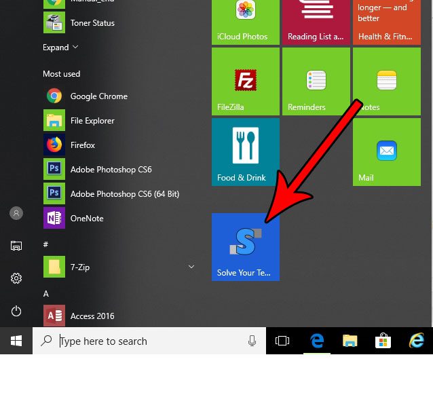The image size is (433, 412).
Task: Select Adobe Photoshop CS6 (64 Bit)
Action: (124, 194)
